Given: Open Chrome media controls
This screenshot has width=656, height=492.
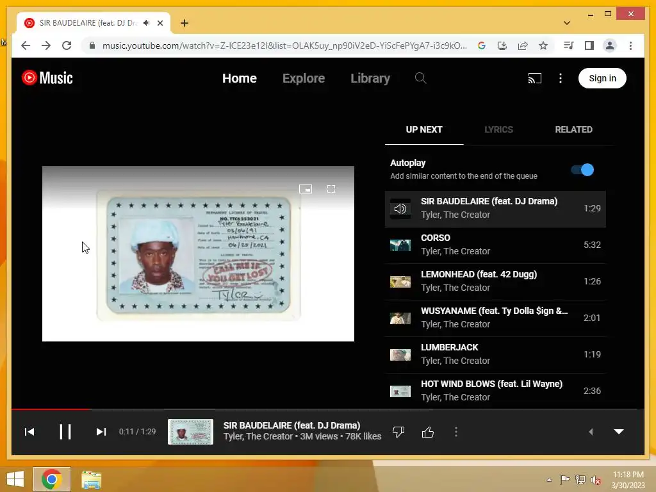Looking at the screenshot, I should coord(569,45).
